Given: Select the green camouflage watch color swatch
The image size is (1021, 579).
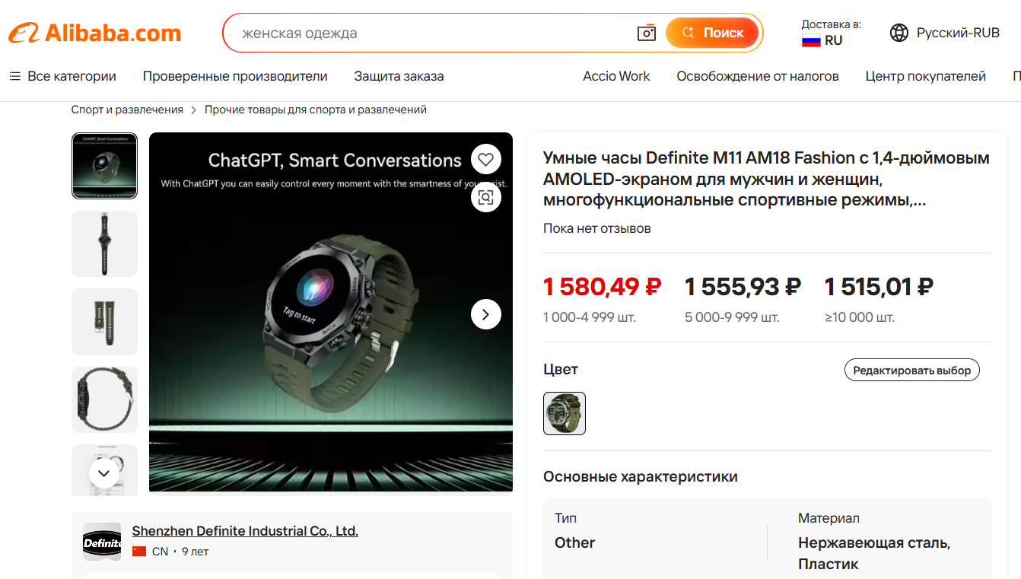Looking at the screenshot, I should tap(565, 413).
